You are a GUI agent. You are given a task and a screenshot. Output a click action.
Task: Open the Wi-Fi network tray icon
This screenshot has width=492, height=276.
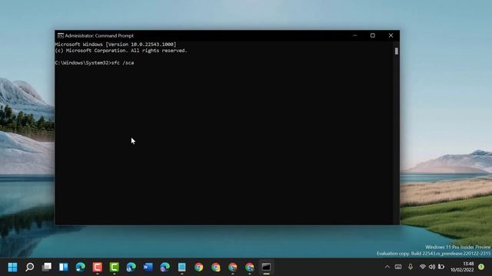pyautogui.click(x=423, y=267)
